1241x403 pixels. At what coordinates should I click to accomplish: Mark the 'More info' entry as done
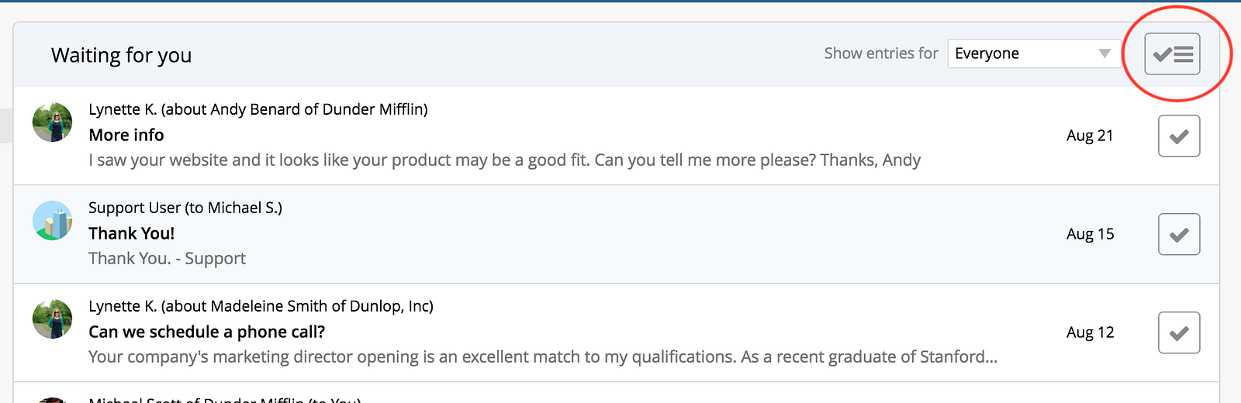click(1178, 136)
